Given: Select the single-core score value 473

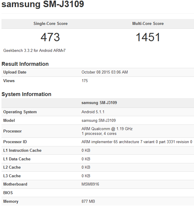Looking at the screenshot, I should tap(50, 37).
